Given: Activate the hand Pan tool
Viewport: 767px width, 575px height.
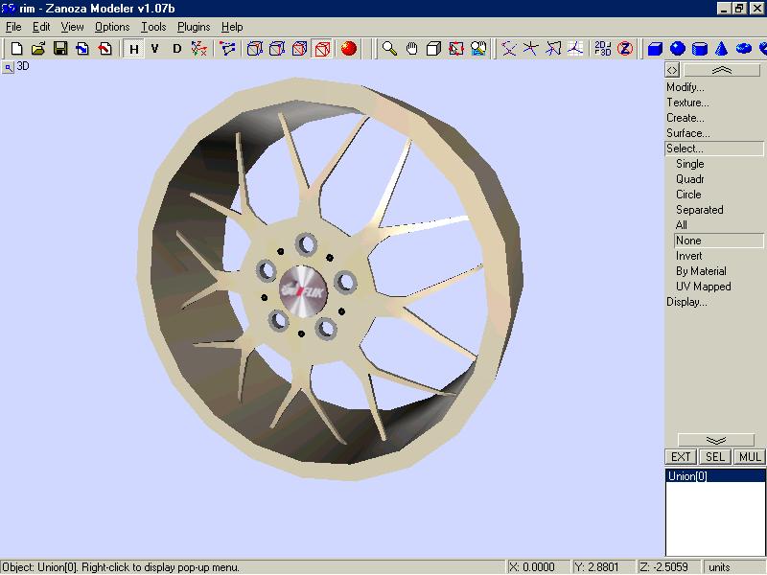Looking at the screenshot, I should (x=412, y=48).
